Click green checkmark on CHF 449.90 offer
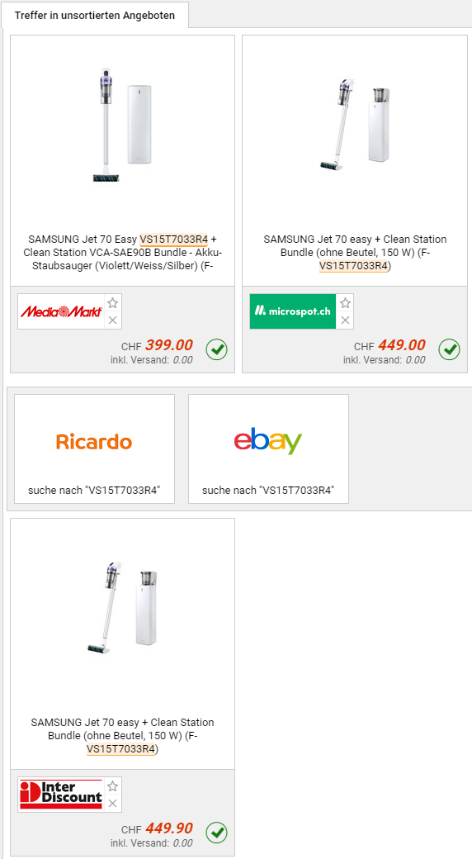Viewport: 472px width, 859px height. pyautogui.click(x=217, y=833)
